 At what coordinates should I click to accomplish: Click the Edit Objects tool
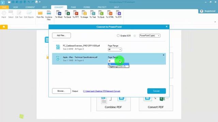point(29,14)
